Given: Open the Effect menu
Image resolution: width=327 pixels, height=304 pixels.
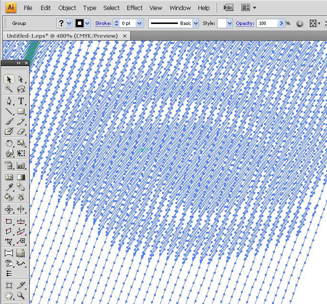Looking at the screenshot, I should pyautogui.click(x=134, y=8).
